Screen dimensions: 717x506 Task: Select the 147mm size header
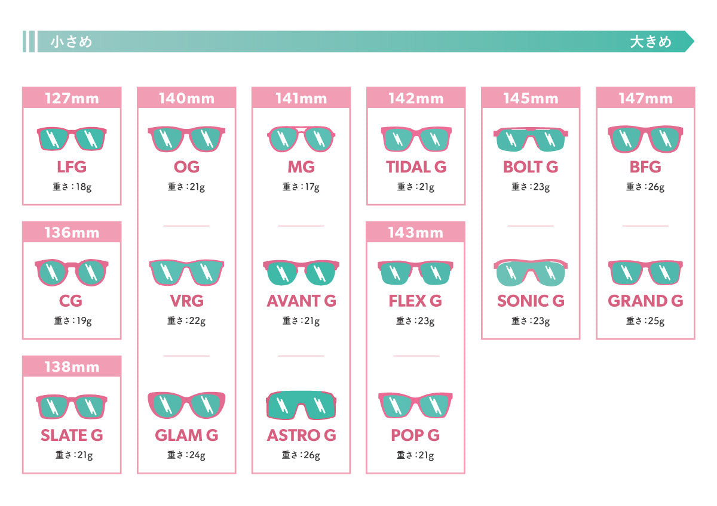coord(645,98)
